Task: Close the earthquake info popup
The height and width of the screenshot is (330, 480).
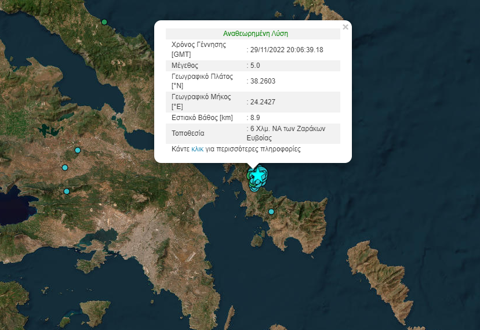Action: coord(346,27)
